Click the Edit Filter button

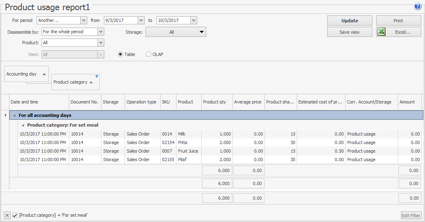tap(411, 216)
